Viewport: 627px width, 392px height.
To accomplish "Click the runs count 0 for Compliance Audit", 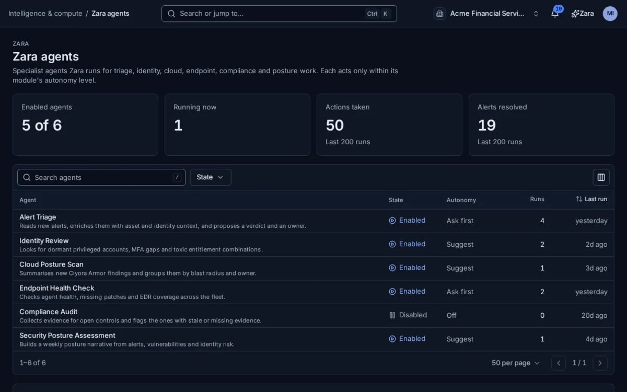I will (x=542, y=315).
